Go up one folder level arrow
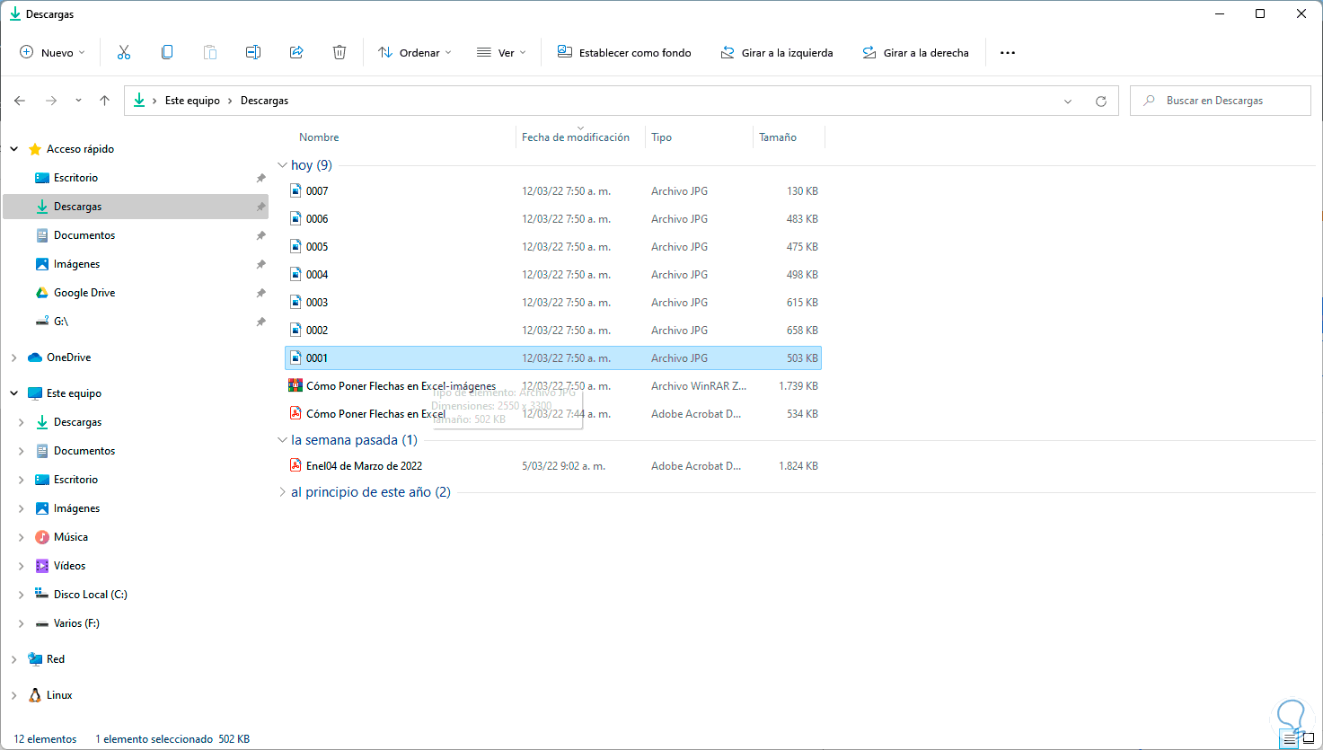 (104, 101)
